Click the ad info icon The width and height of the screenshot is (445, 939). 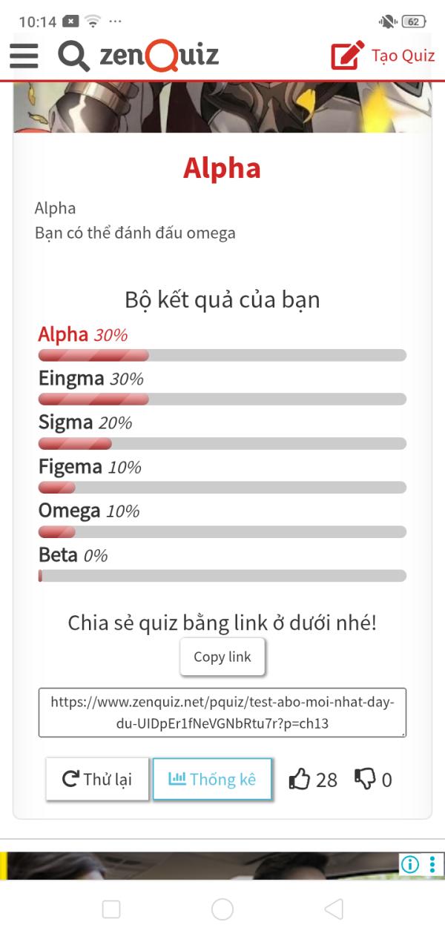pyautogui.click(x=410, y=864)
